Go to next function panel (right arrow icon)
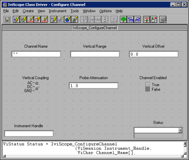 (x=137, y=19)
